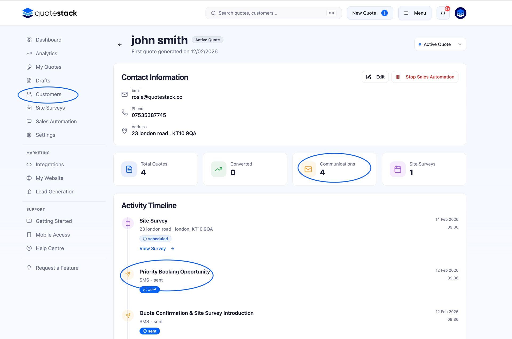Open Dashboard from the sidebar
This screenshot has width=512, height=339.
[x=49, y=40]
